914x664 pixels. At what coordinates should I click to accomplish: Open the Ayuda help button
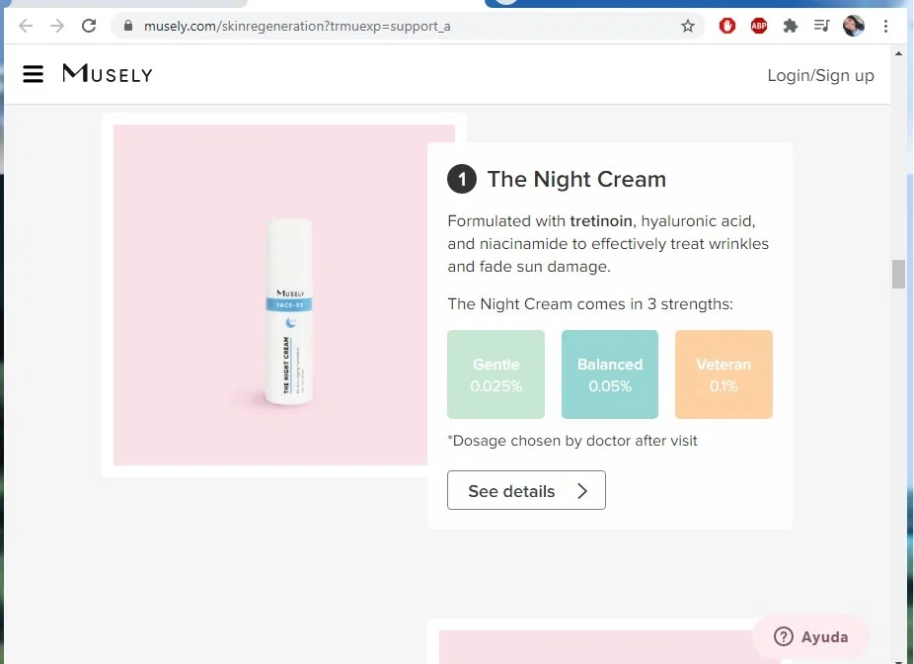(811, 637)
